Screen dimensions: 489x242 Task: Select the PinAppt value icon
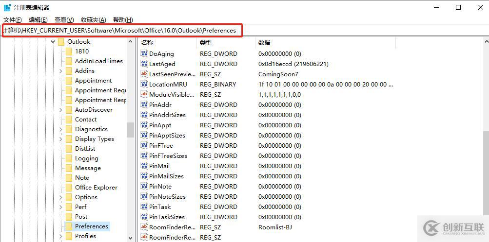click(x=144, y=125)
